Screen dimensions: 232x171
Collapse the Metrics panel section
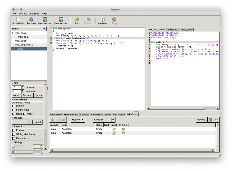coord(13,118)
